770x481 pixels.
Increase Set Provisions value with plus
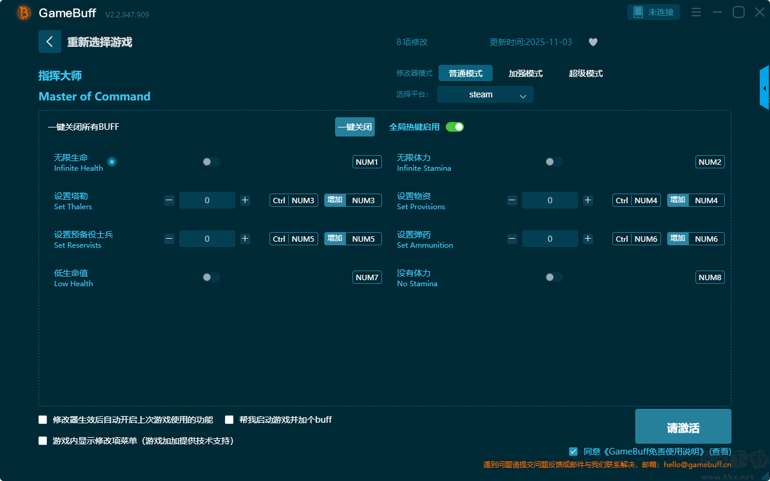(x=588, y=200)
